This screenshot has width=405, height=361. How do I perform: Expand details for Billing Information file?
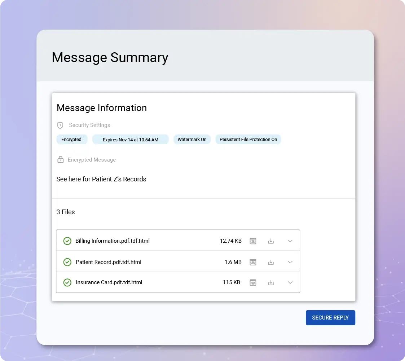[290, 241]
